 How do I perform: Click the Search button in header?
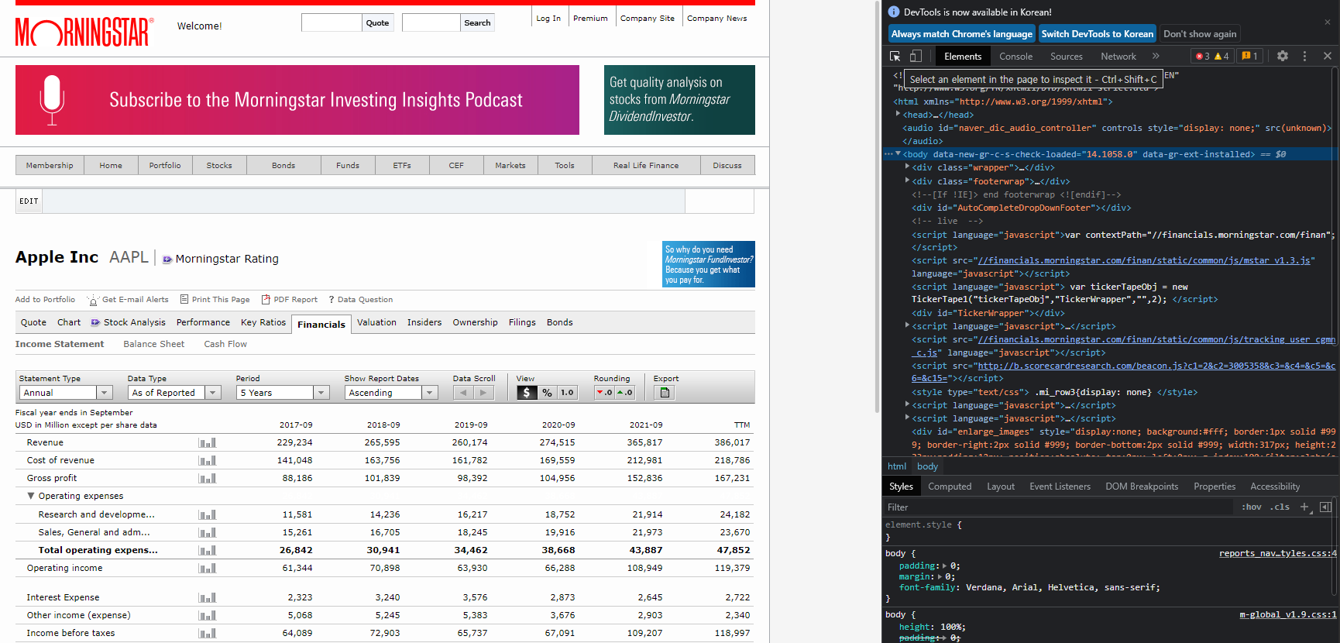tap(477, 22)
